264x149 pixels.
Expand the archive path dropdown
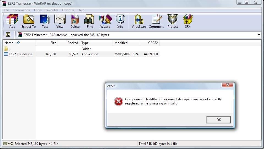[259, 35]
